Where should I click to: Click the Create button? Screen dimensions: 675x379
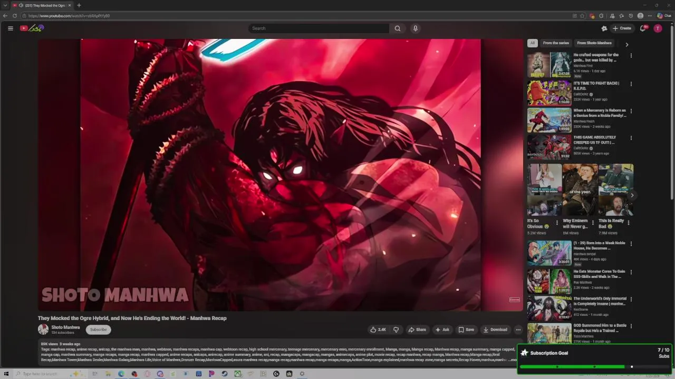(x=622, y=28)
